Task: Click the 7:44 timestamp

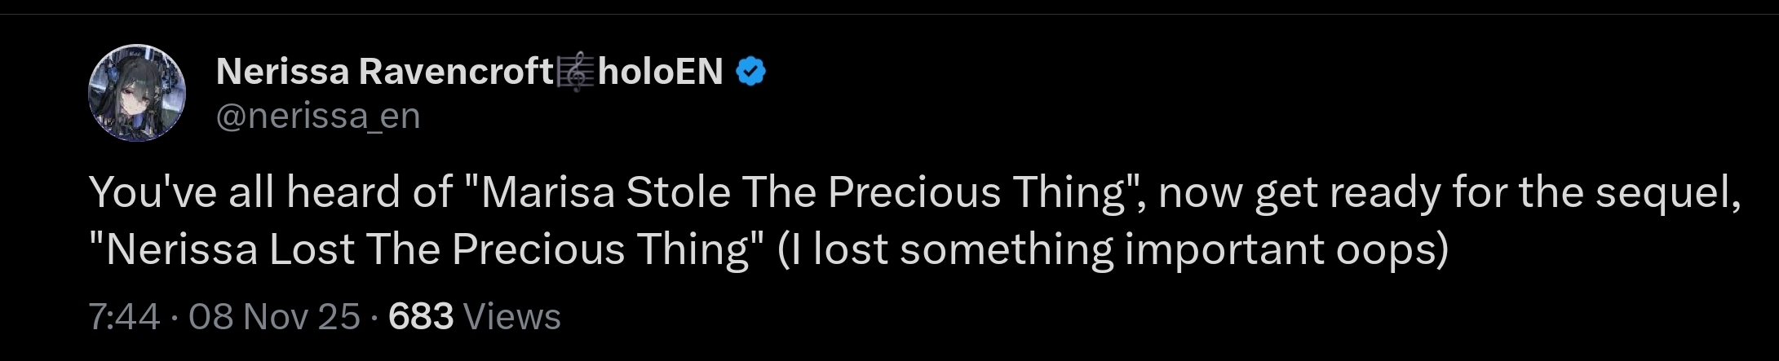Action: tap(124, 316)
